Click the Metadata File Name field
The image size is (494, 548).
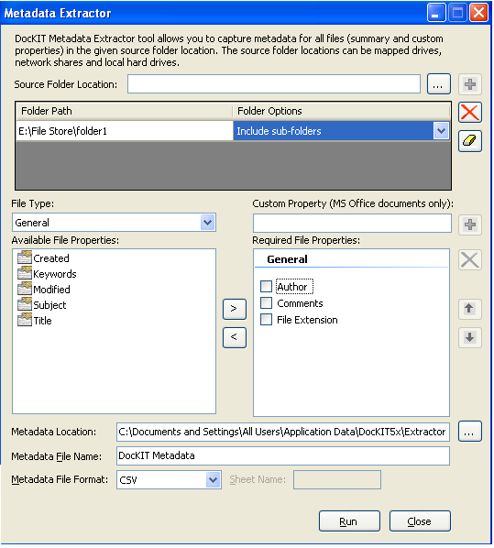[283, 455]
